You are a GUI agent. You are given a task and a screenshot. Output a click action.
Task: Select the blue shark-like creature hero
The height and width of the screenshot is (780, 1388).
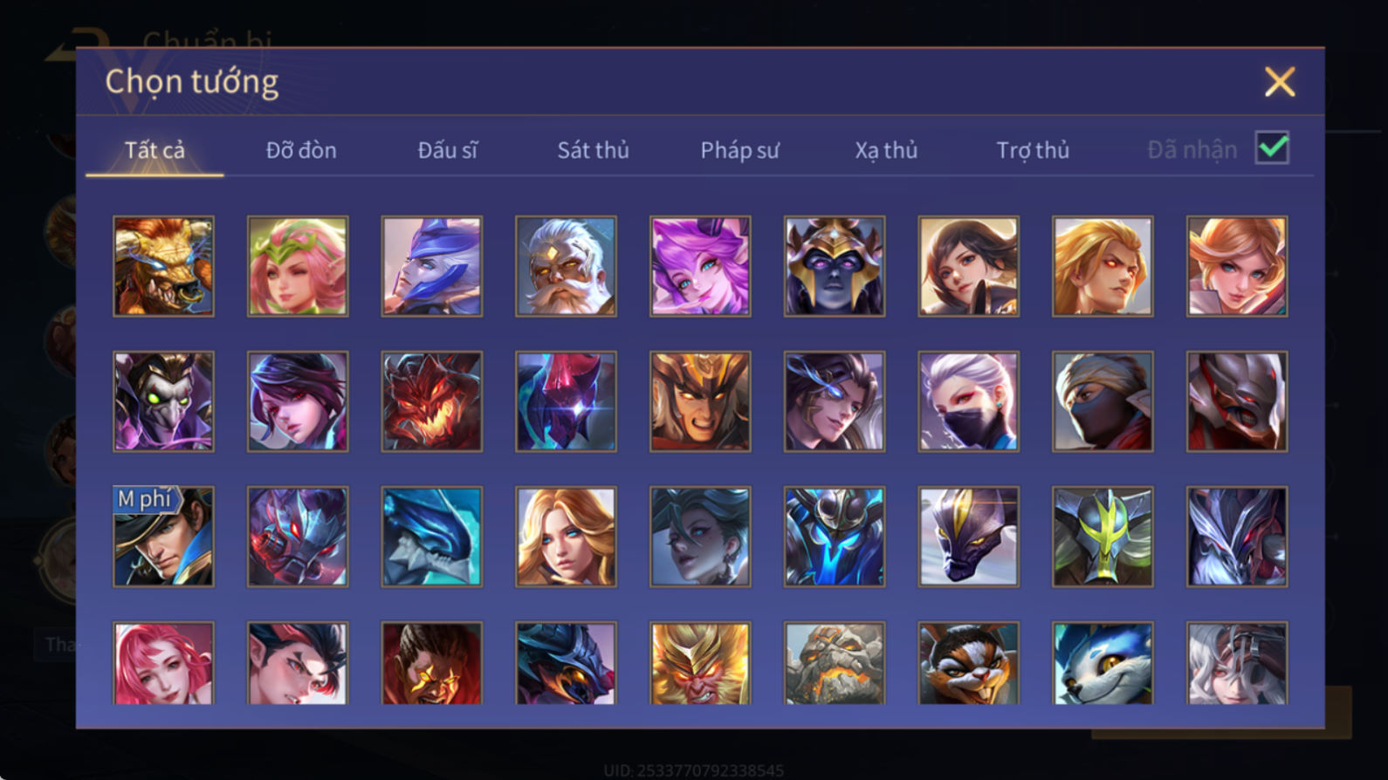(x=431, y=537)
